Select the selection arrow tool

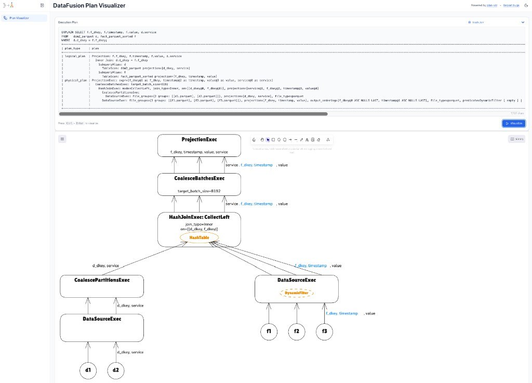coord(268,140)
